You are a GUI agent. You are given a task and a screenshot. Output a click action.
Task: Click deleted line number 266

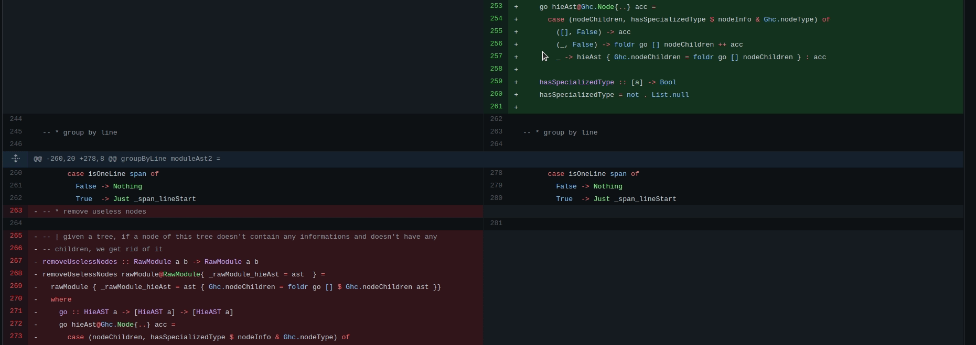[x=15, y=249]
